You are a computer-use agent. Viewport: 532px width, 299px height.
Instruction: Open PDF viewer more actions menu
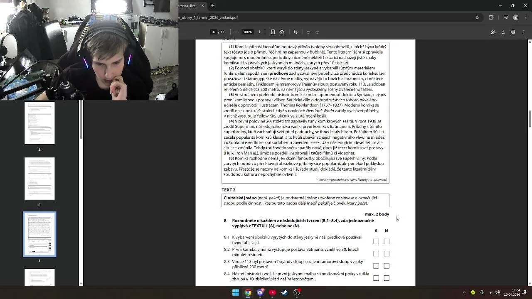pos(523,32)
